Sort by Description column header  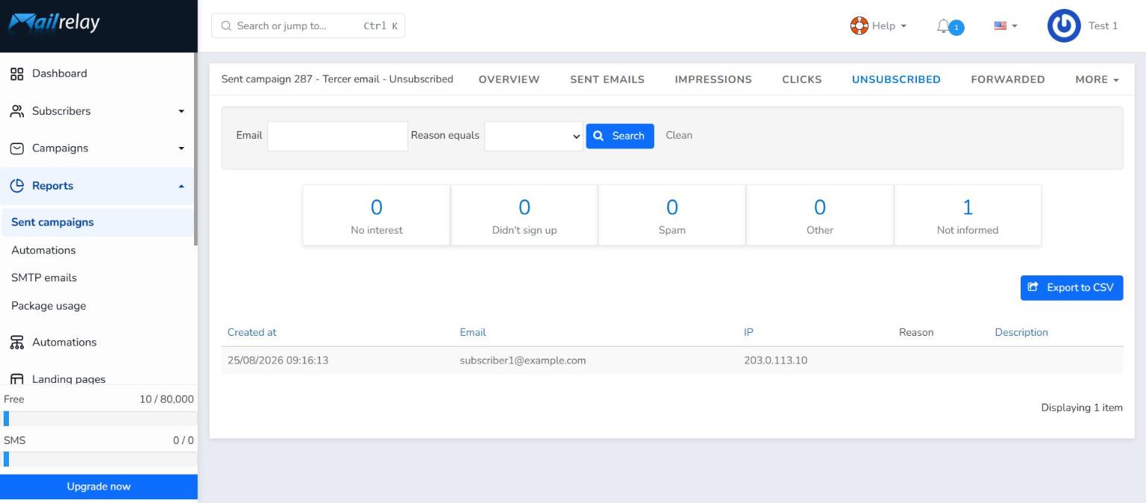pos(1021,333)
